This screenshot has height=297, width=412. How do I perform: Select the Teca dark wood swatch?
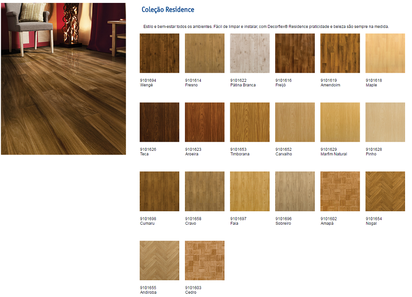(159, 122)
